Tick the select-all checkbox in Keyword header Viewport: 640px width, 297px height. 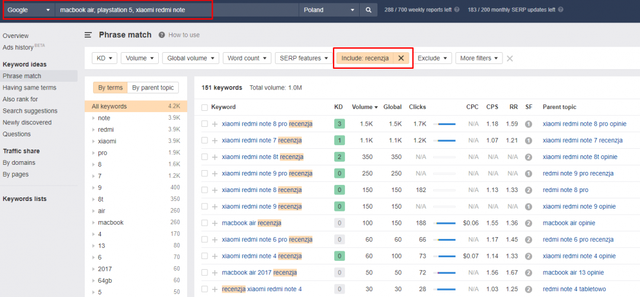pos(204,107)
